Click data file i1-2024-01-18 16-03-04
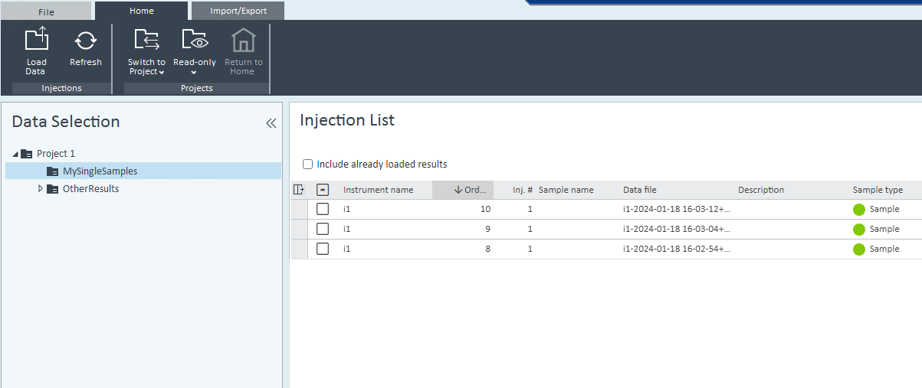The width and height of the screenshot is (922, 388). (677, 229)
